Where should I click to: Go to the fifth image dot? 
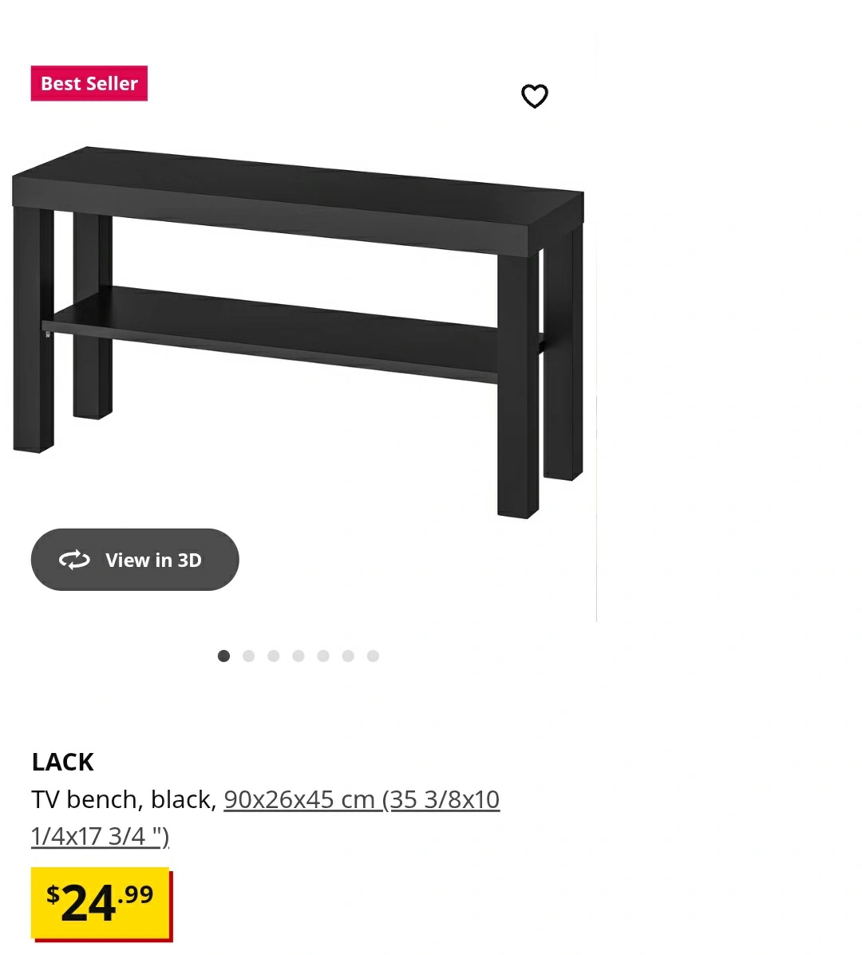[323, 656]
